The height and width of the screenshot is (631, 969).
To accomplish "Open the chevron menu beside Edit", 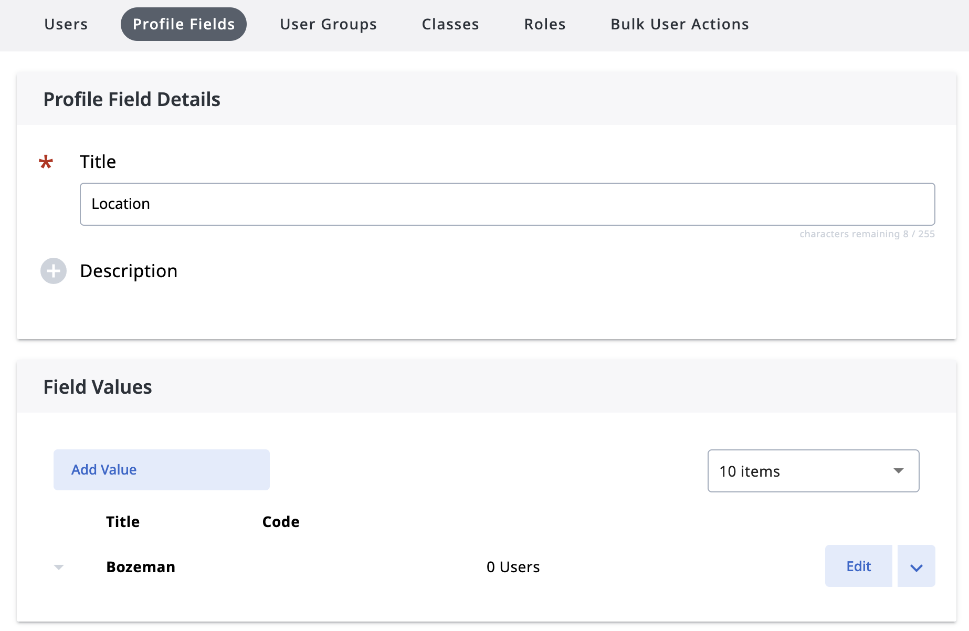I will [917, 566].
